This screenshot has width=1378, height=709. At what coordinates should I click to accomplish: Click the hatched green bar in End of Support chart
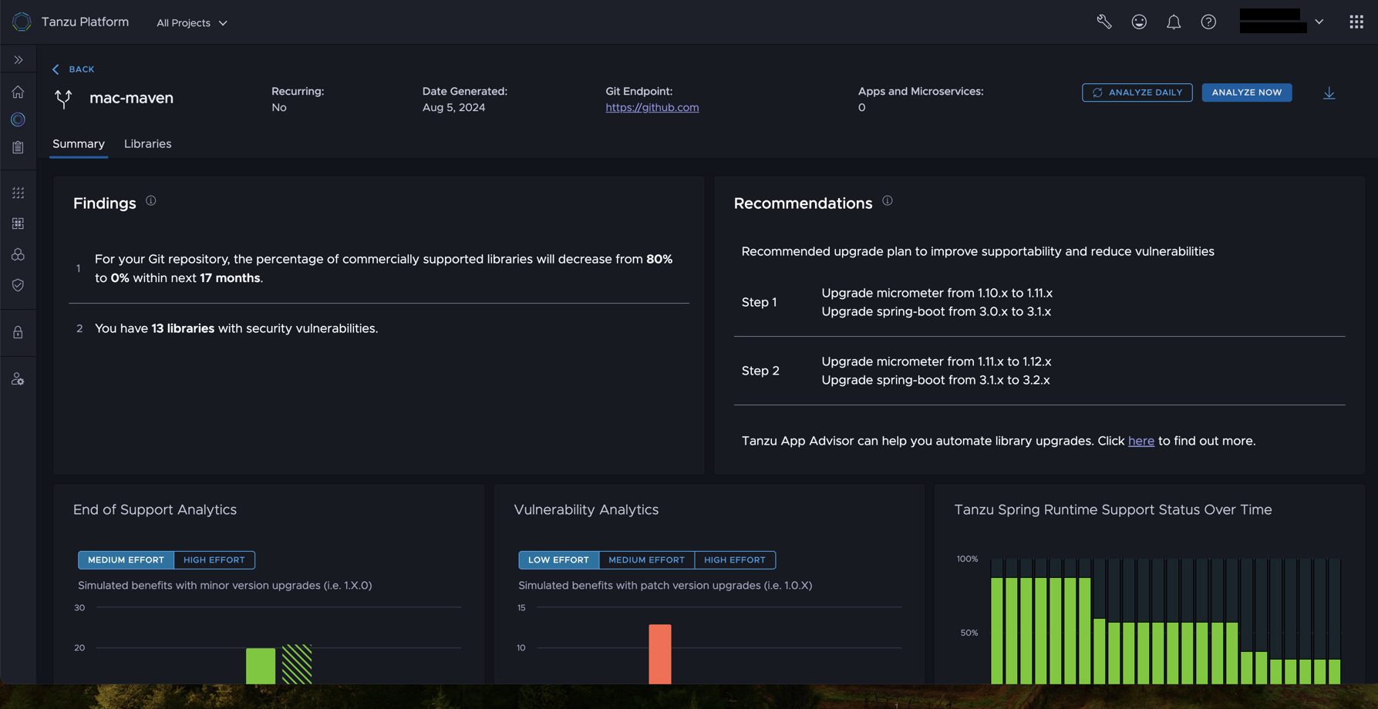tap(297, 664)
